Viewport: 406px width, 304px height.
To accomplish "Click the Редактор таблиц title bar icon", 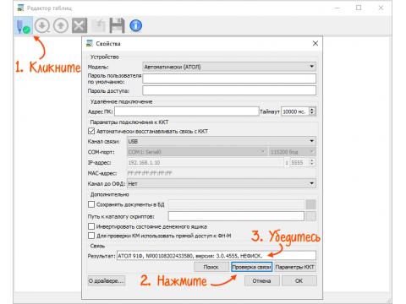I will (20, 8).
